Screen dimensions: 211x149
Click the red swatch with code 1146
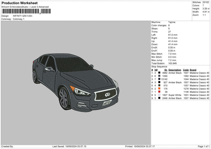pos(160,92)
